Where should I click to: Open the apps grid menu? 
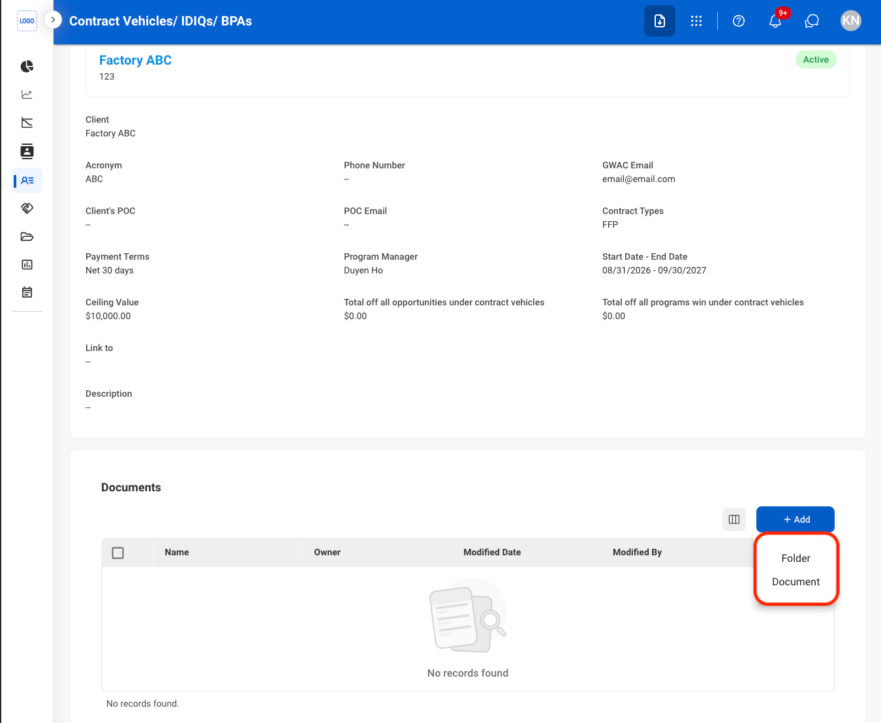[x=696, y=21]
